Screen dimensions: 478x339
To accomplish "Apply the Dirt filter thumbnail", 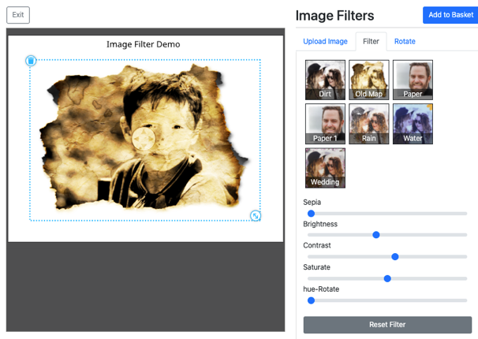I will 325,80.
